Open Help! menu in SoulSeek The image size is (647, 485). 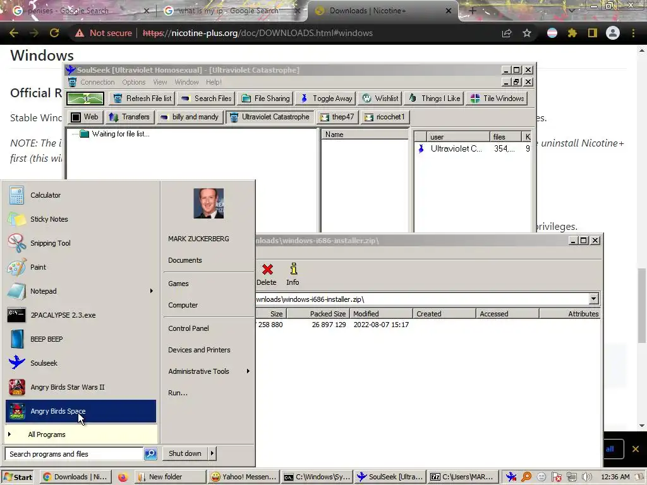[214, 82]
